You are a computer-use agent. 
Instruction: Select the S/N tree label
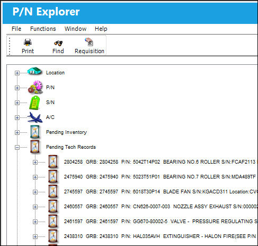click(x=50, y=103)
